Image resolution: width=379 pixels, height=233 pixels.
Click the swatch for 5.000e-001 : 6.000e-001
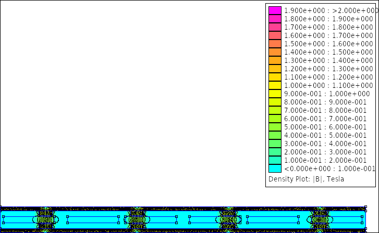click(275, 127)
